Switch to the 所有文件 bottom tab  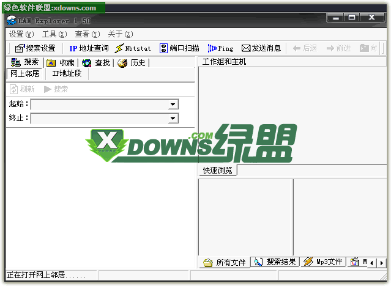[225, 262]
